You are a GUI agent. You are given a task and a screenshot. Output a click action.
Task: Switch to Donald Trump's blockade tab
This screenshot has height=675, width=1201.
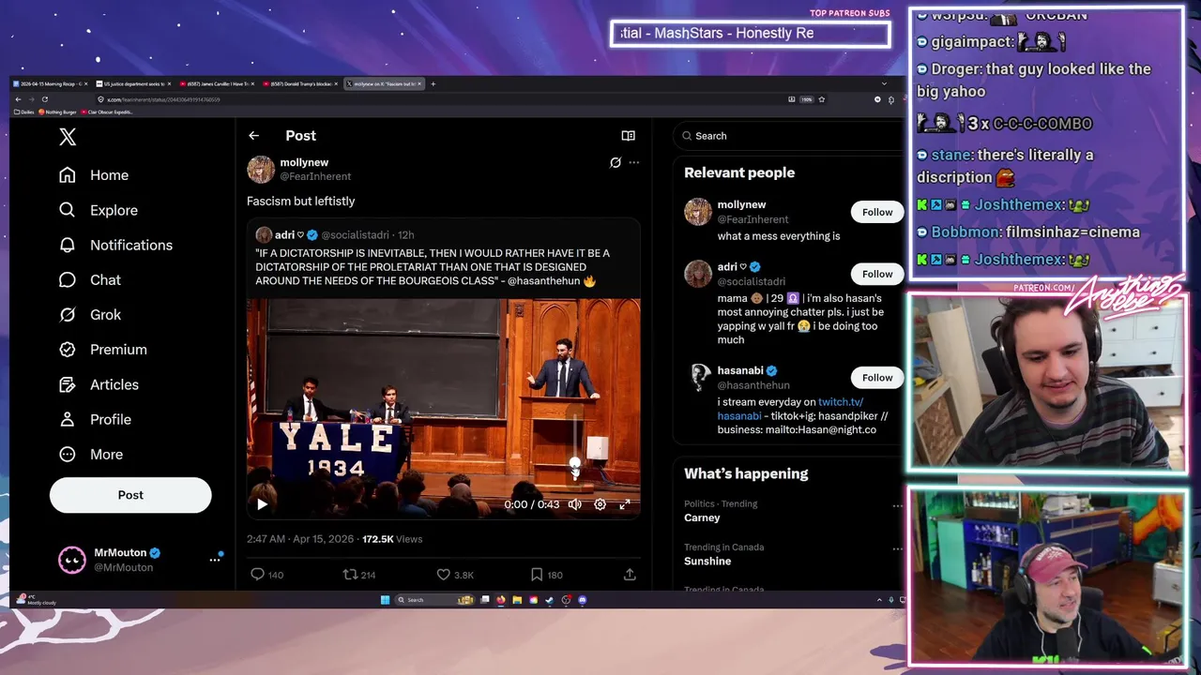[300, 83]
